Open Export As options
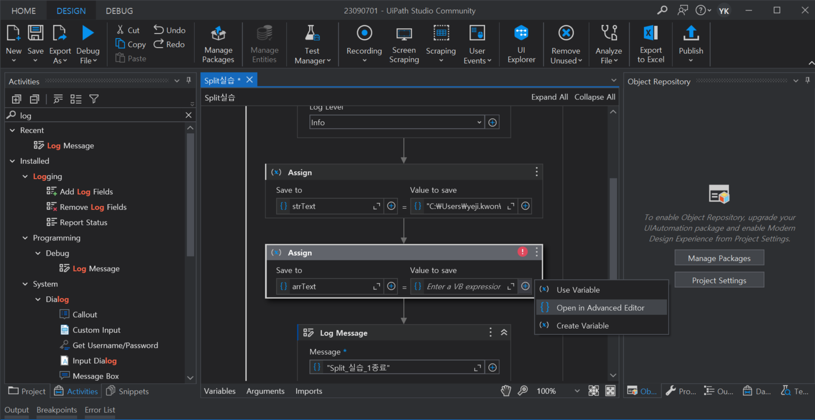This screenshot has width=815, height=420. point(60,44)
